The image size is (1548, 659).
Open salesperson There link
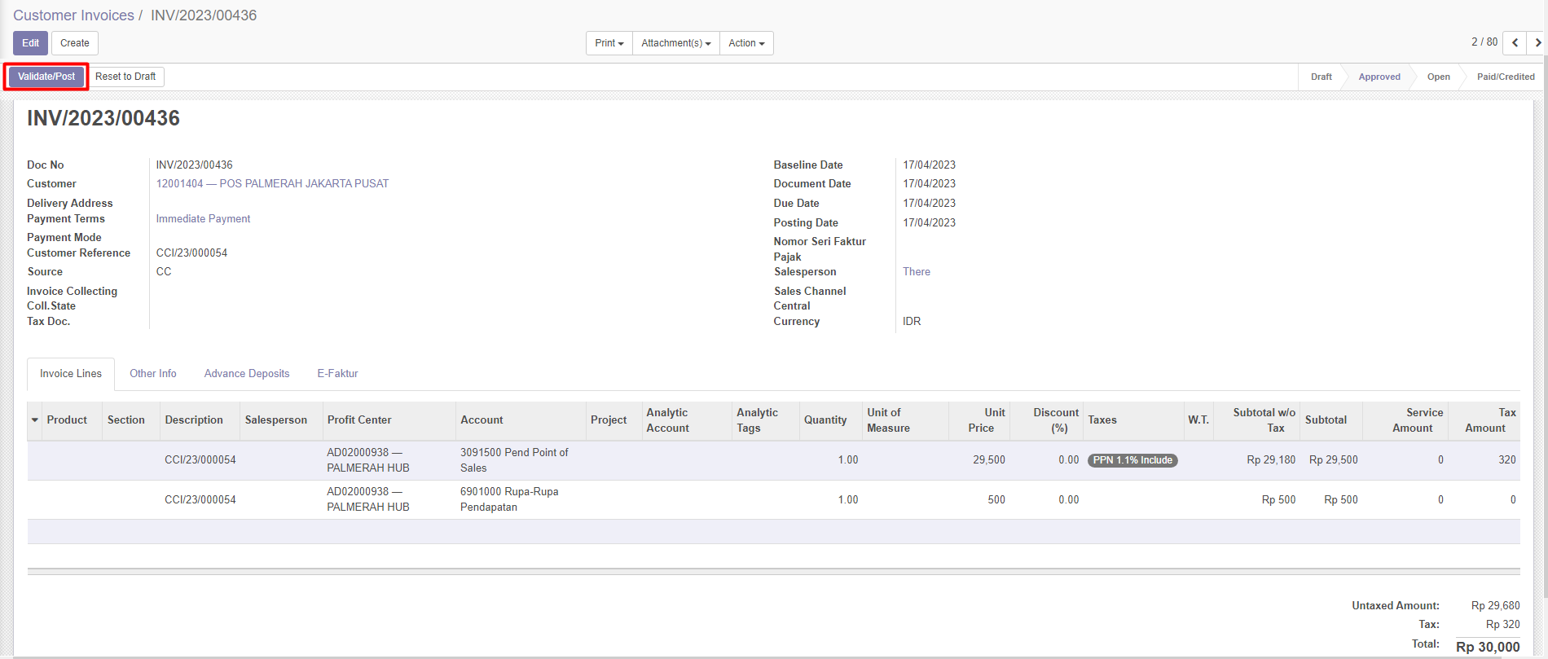pos(917,271)
